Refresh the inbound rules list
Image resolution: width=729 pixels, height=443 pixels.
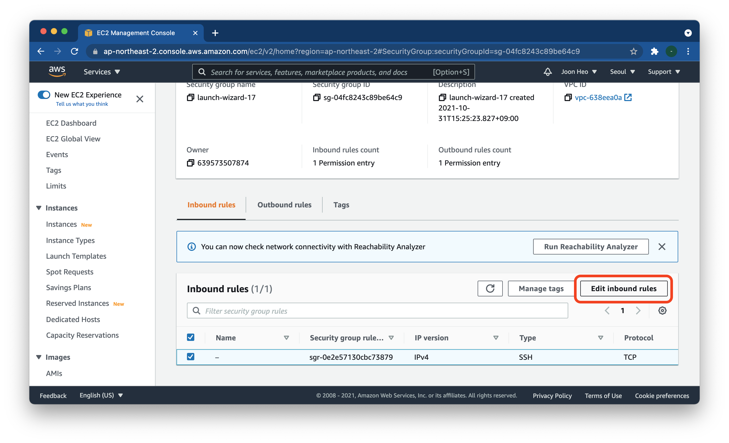pyautogui.click(x=490, y=288)
